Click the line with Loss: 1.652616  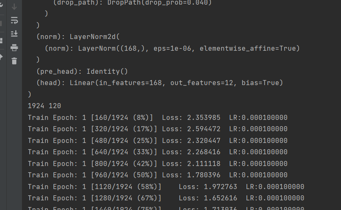[166, 198]
